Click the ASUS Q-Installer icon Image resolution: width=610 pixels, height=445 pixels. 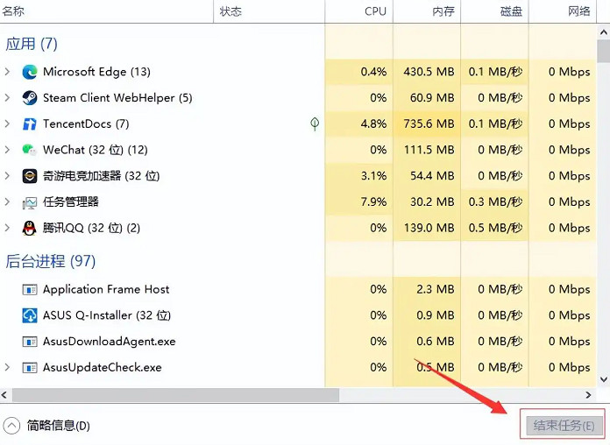point(30,315)
